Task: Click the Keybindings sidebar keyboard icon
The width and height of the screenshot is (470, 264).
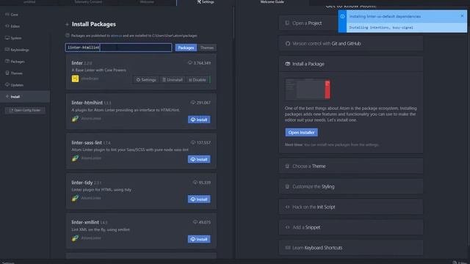Action: 7,49
